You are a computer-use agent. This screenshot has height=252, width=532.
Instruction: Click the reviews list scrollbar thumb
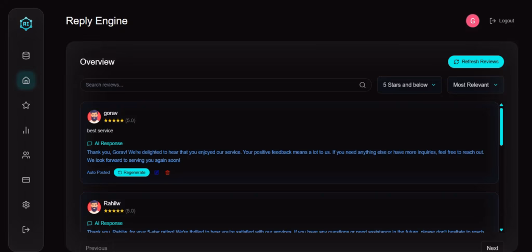(501, 127)
